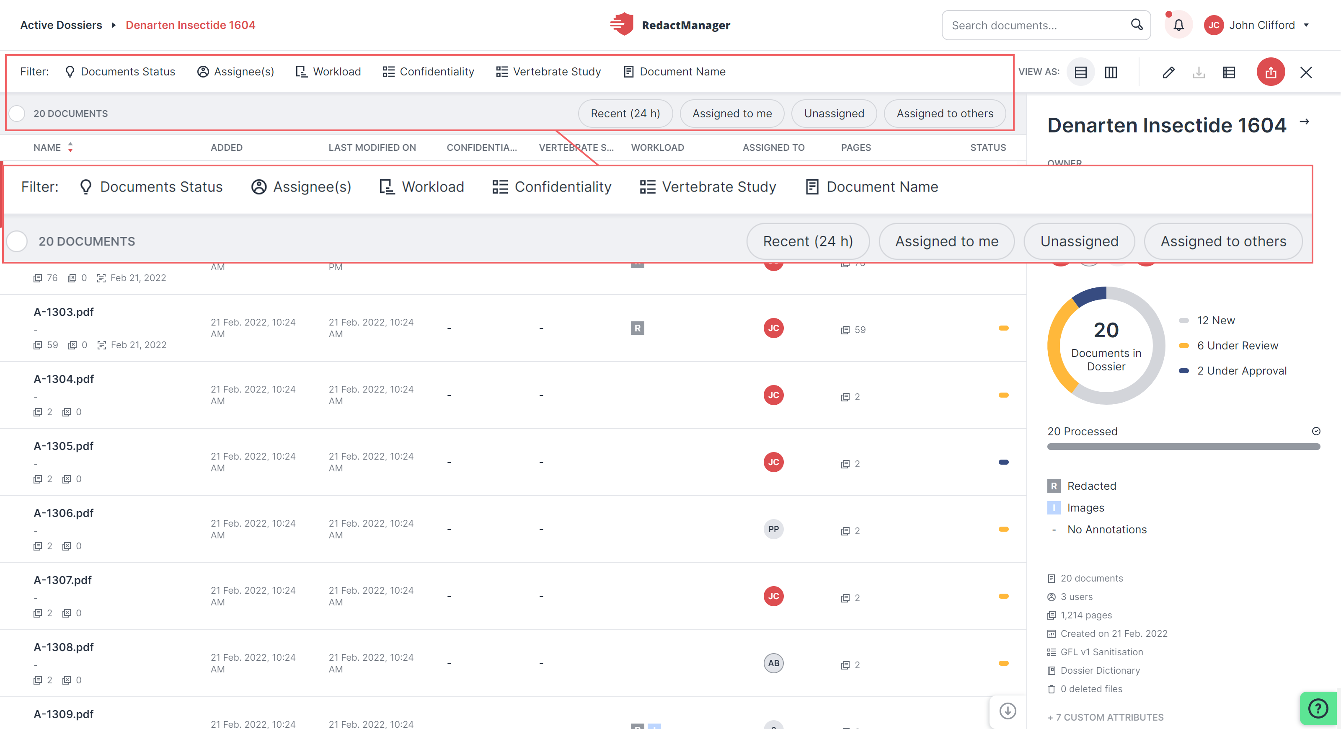Click the JC assignee avatar for A-1307.pdf
This screenshot has height=729, width=1341.
coord(774,596)
